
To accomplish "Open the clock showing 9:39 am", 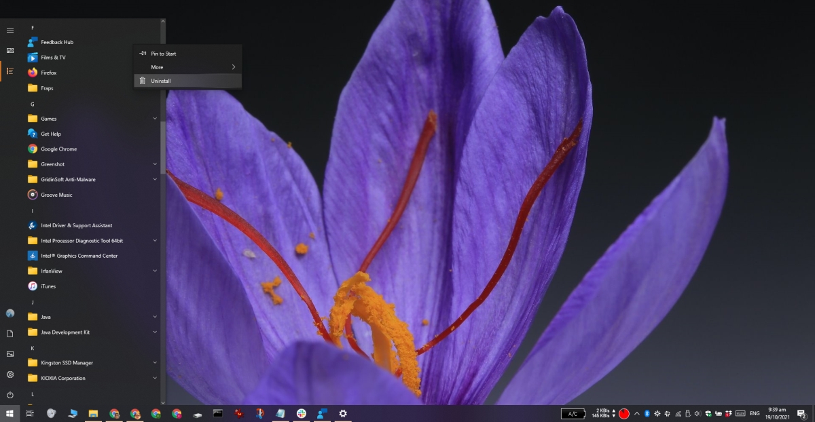I will (777, 413).
